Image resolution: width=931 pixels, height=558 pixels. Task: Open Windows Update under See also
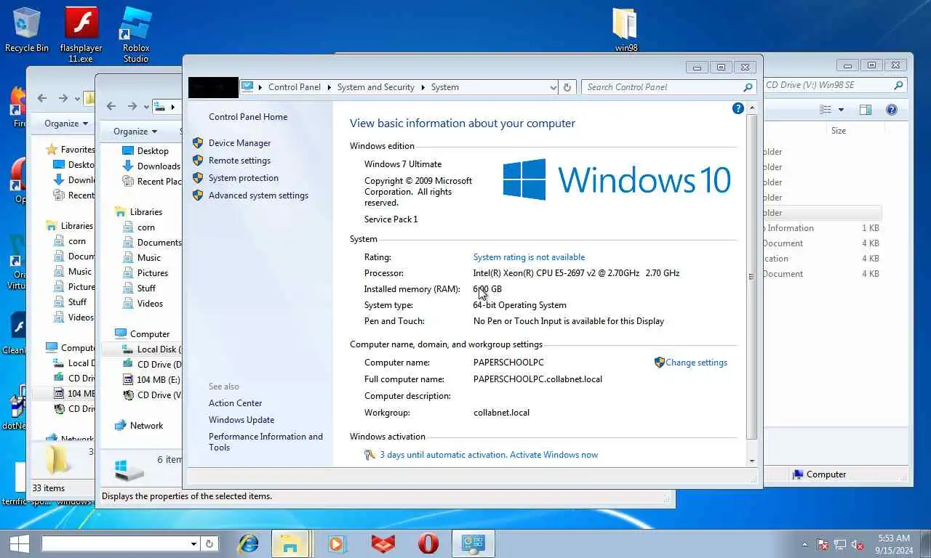[241, 420]
